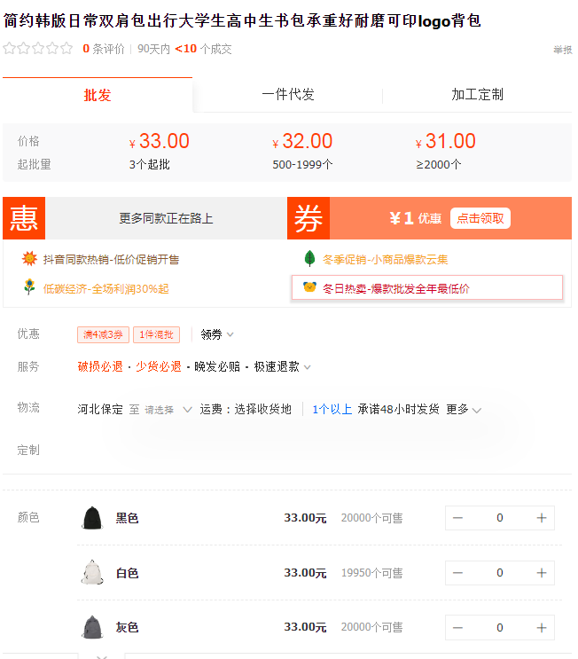Open the 请选择 destination dropdown

coord(168,410)
